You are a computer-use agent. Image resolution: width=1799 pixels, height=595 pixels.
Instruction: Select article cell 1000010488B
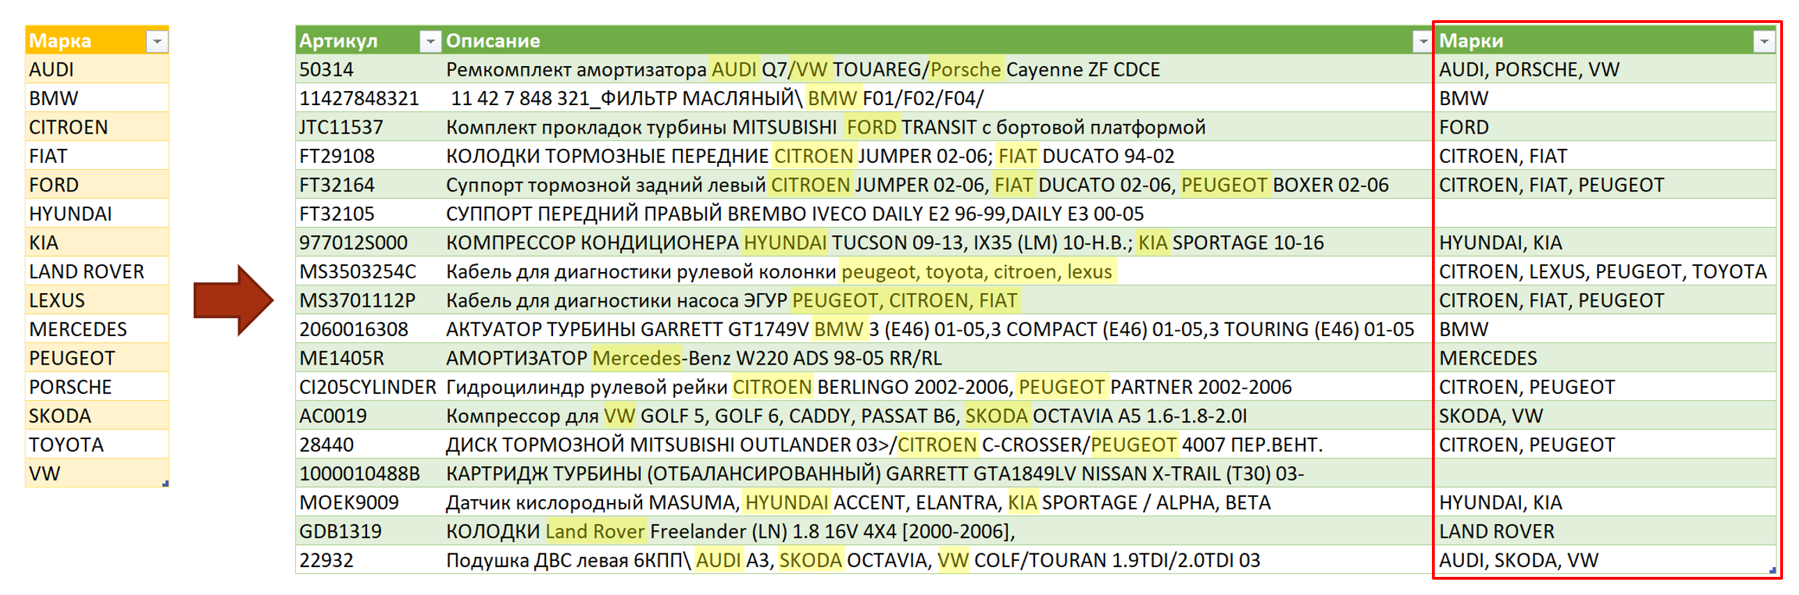[368, 474]
